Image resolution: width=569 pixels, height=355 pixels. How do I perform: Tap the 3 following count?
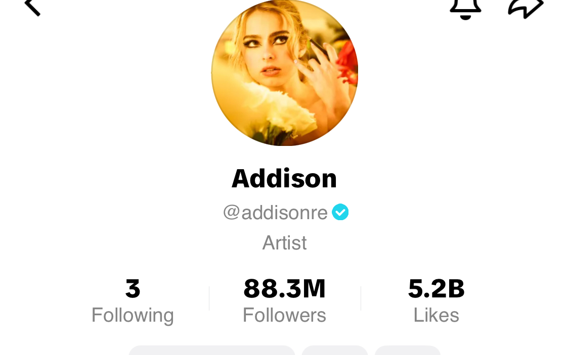[133, 289]
